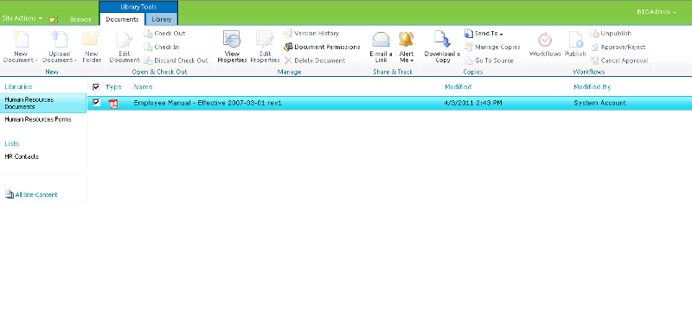Click the Publish icon
The height and width of the screenshot is (311, 692).
coord(576,39)
